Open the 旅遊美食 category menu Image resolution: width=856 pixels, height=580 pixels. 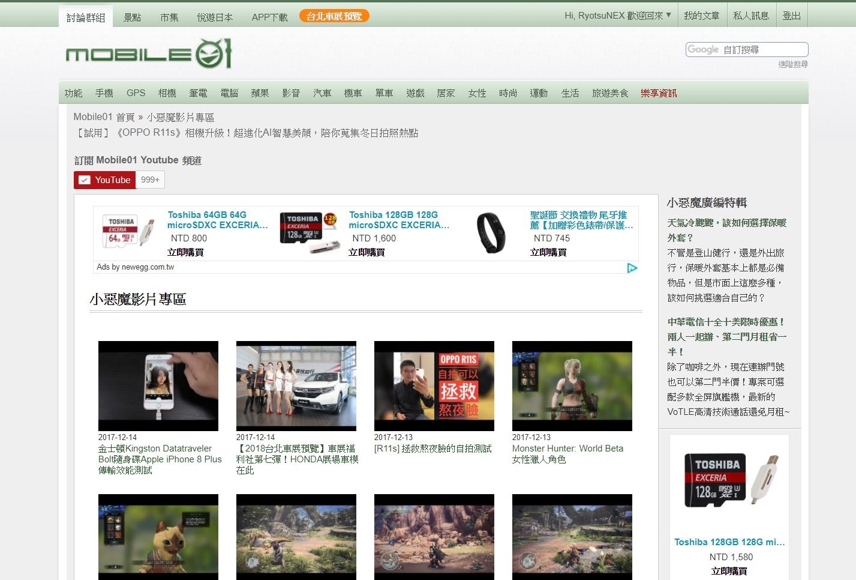point(610,93)
